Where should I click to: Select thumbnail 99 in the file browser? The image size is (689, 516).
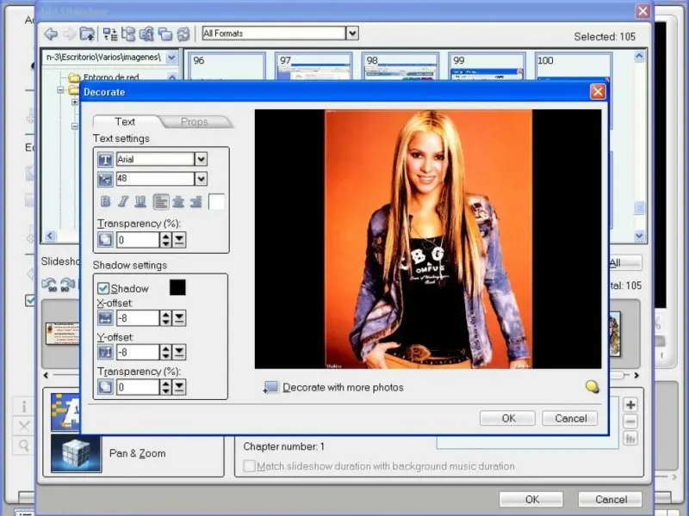click(x=487, y=66)
